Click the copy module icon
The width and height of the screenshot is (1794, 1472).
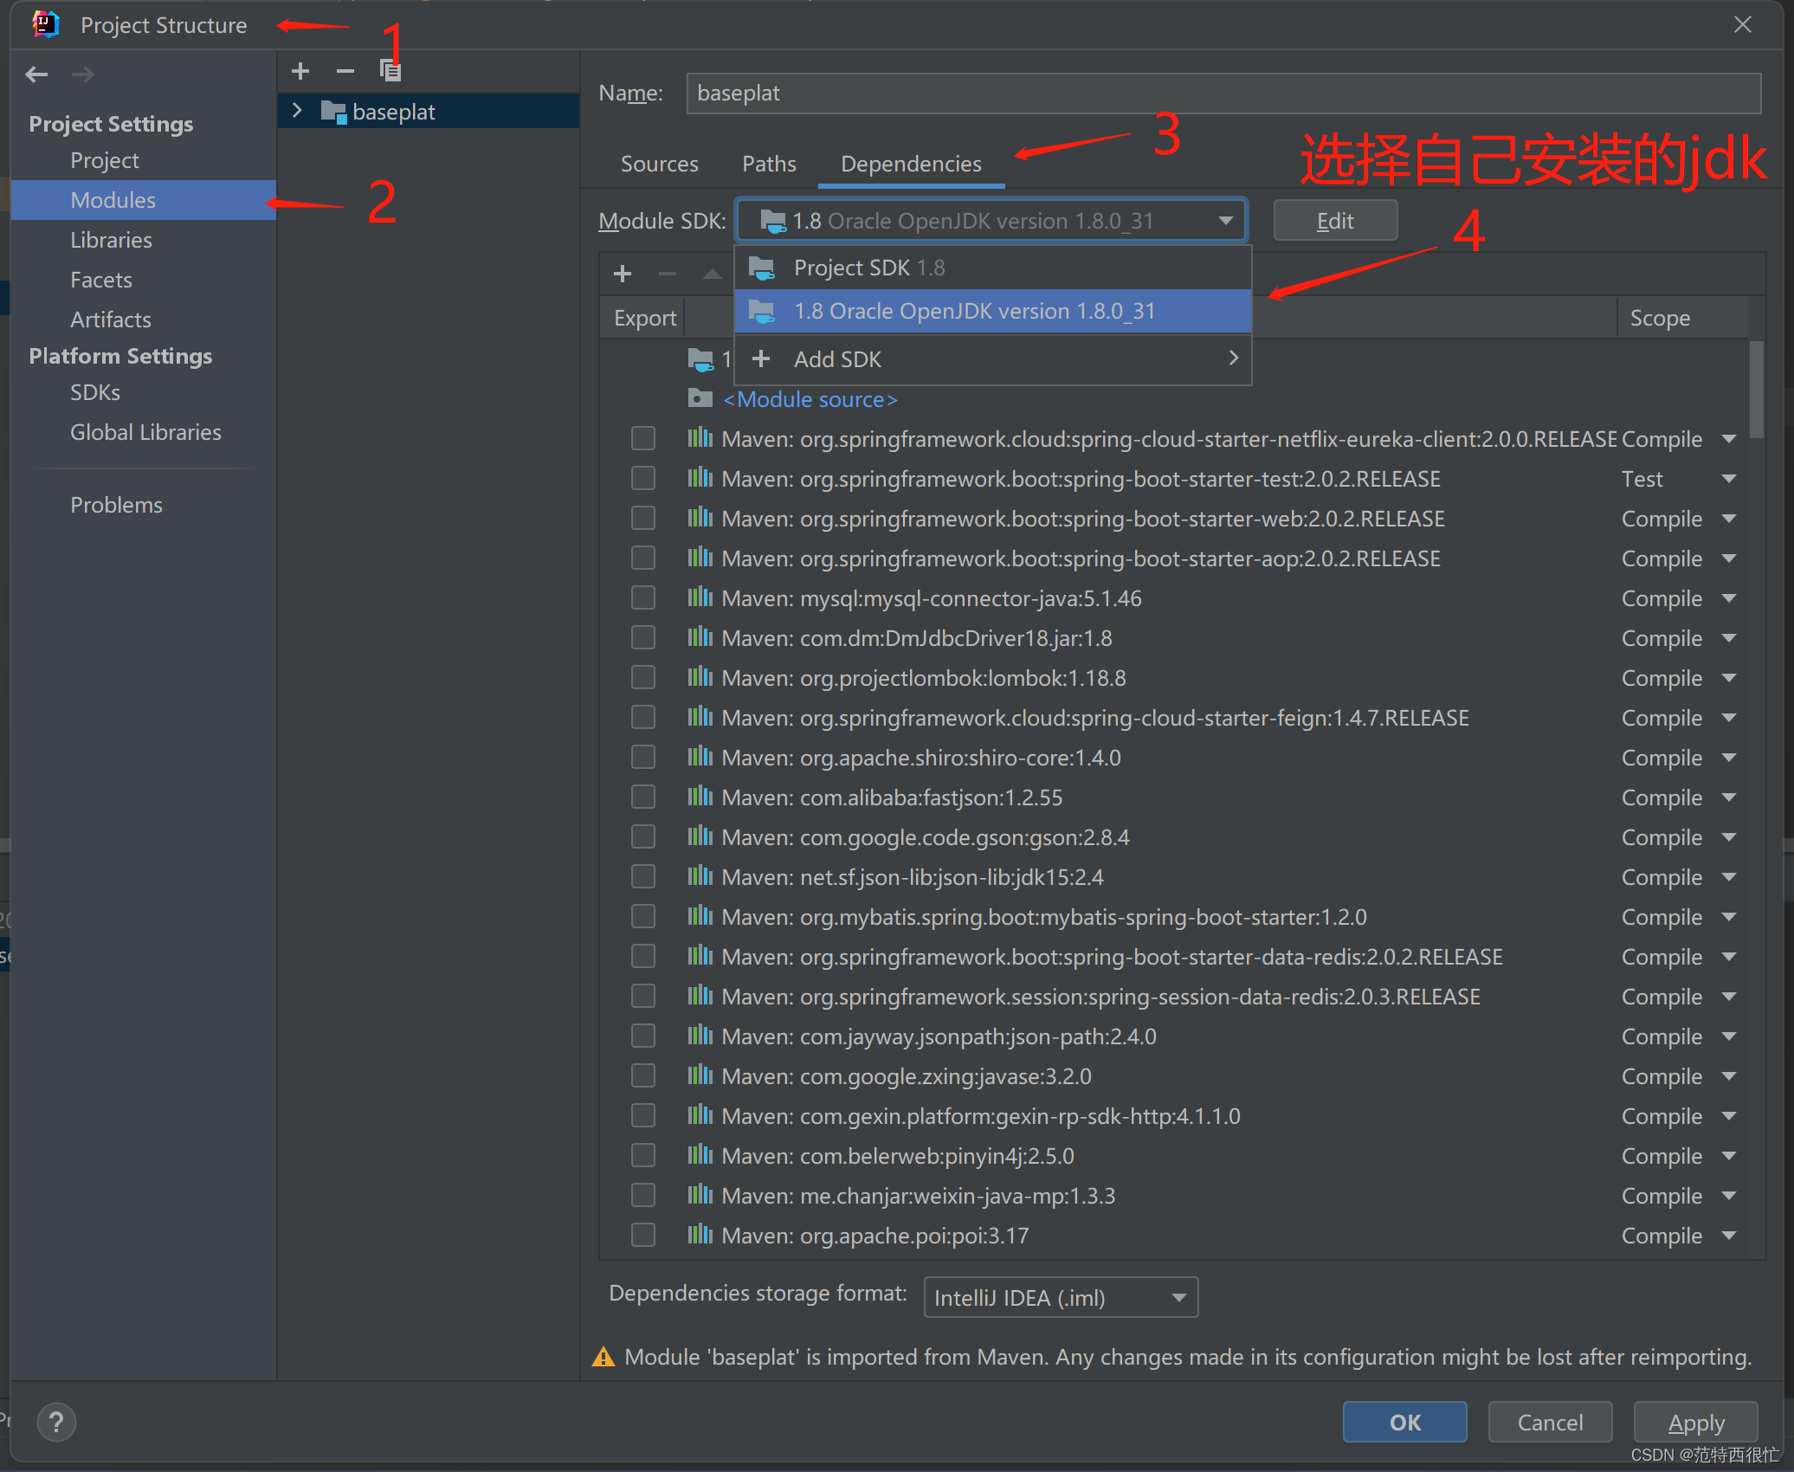click(390, 71)
